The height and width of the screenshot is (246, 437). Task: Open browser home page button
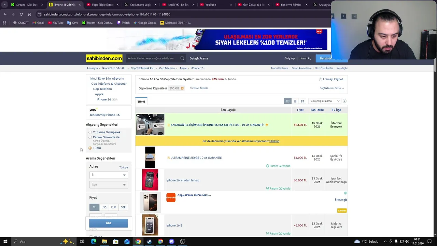coord(29,14)
